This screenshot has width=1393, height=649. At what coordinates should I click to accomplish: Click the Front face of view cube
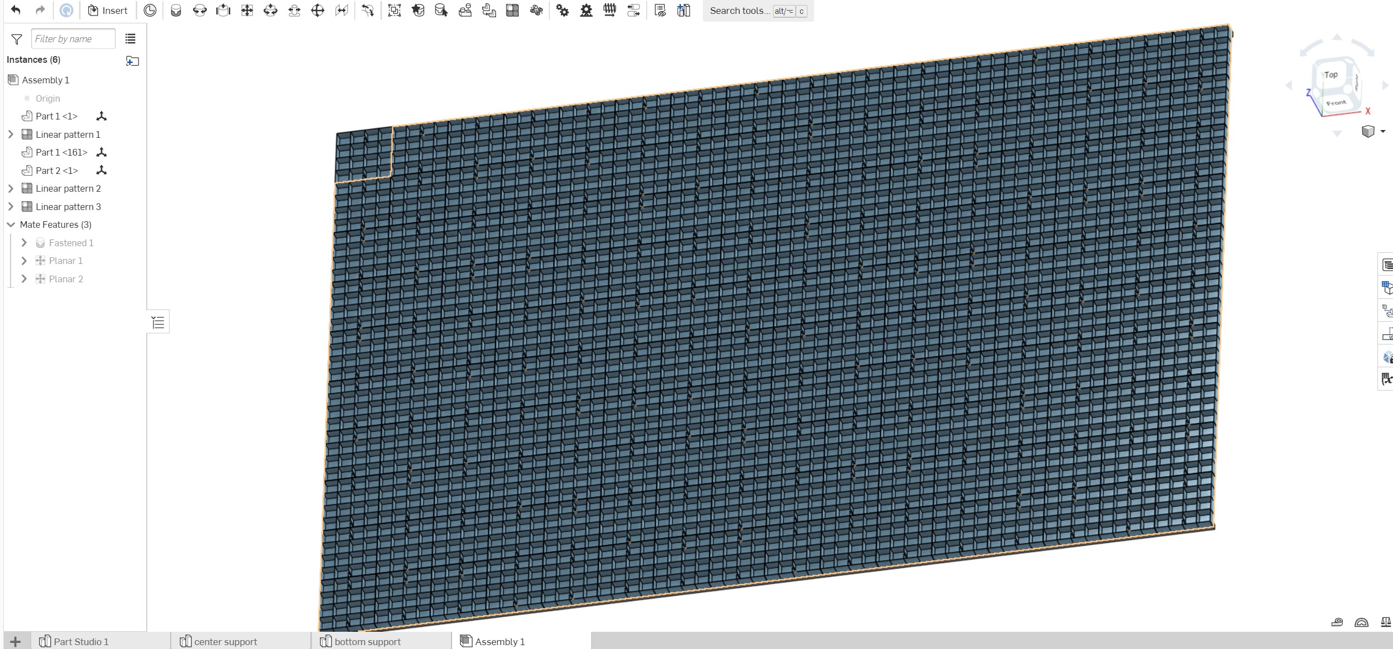(x=1336, y=103)
